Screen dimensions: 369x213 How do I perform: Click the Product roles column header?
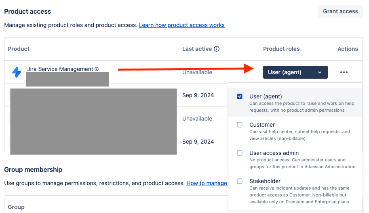pyautogui.click(x=281, y=49)
